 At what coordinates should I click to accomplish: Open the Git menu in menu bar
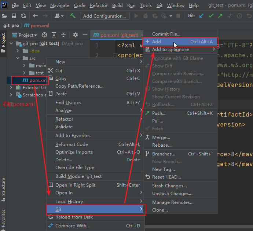[159, 5]
